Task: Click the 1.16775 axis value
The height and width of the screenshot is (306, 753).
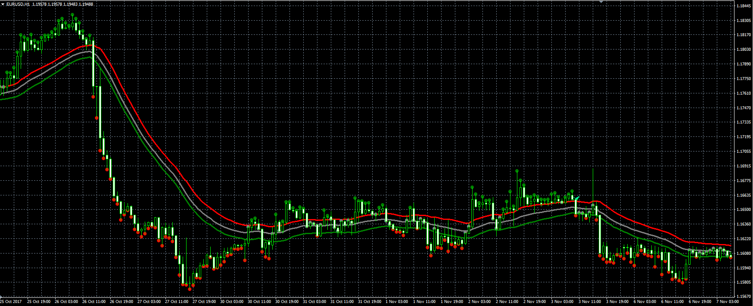Action: point(744,181)
